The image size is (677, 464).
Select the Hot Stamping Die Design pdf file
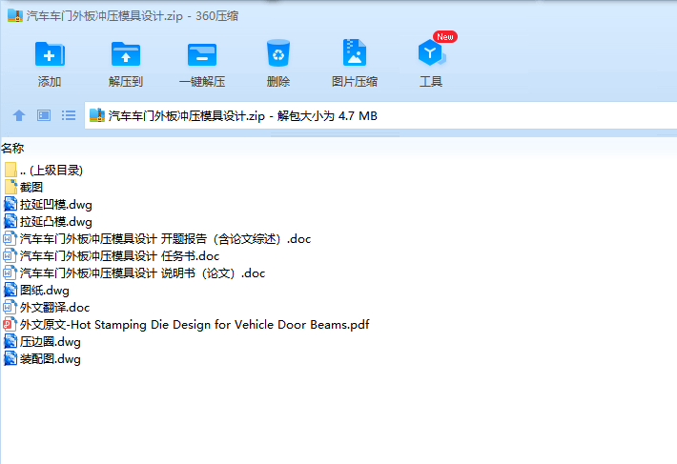[187, 325]
